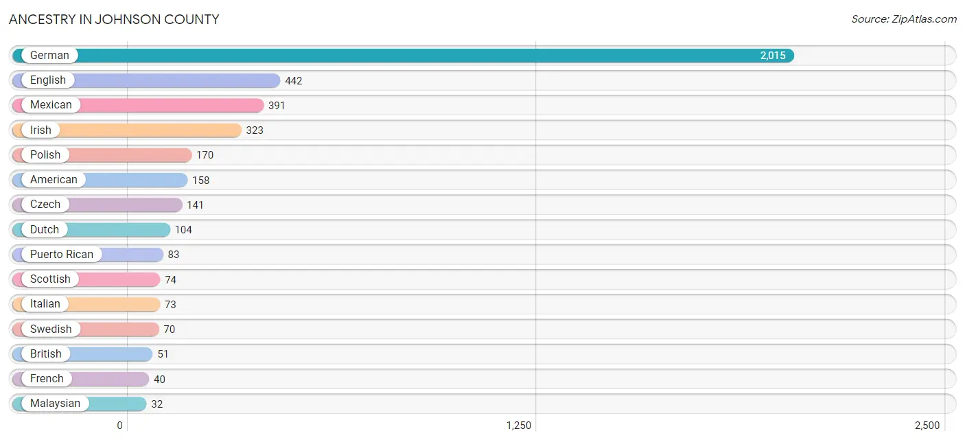
Task: Click the German value 2,015
Action: [x=773, y=56]
